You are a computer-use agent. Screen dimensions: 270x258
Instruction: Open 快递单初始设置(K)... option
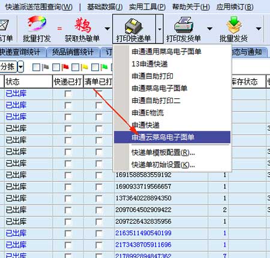[x=172, y=165]
